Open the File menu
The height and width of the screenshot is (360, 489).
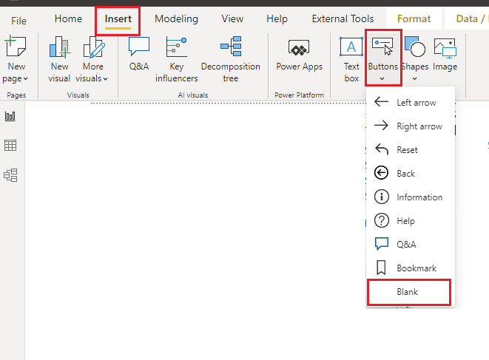click(18, 21)
